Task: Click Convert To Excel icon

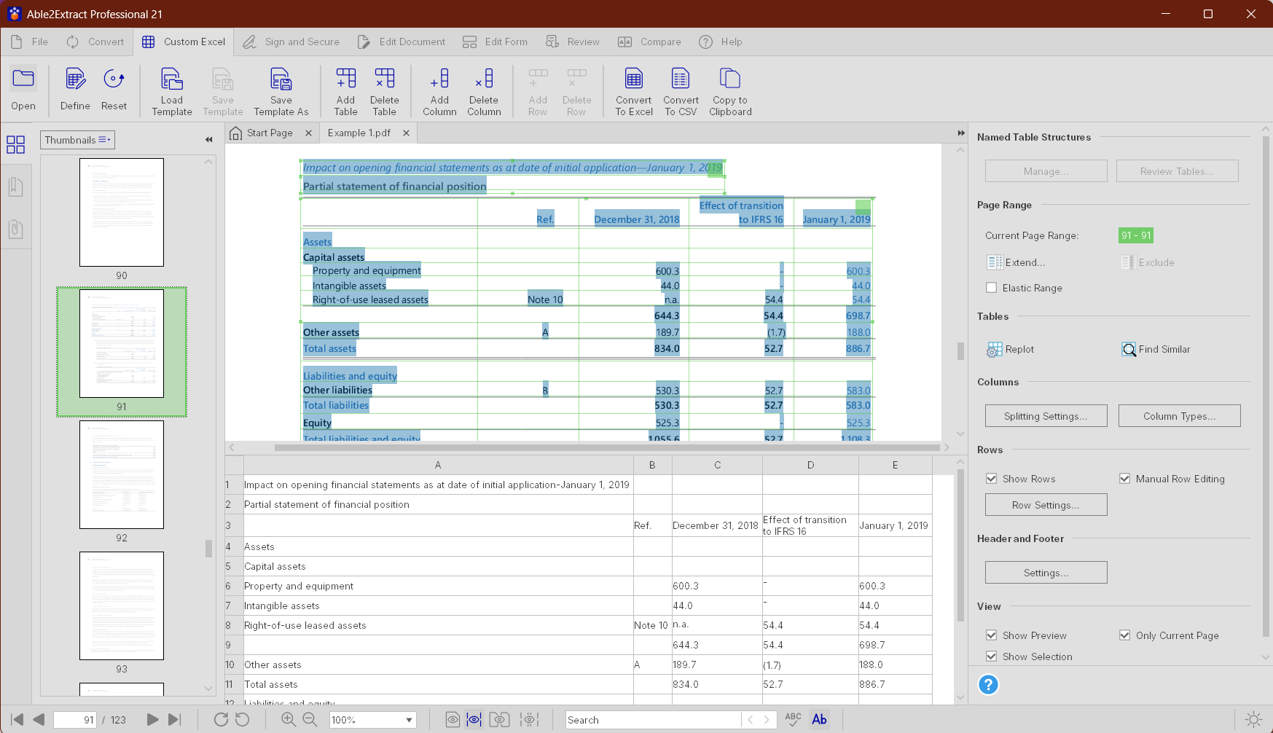Action: tap(633, 79)
